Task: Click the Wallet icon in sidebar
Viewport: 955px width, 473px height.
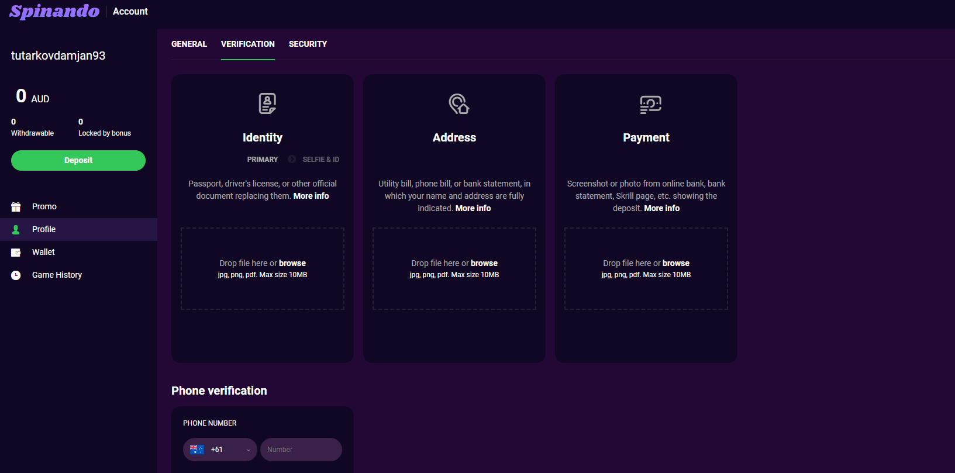Action: [x=16, y=253]
